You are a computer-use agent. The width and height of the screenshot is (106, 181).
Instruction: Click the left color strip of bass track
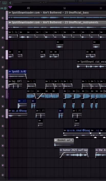pyautogui.click(x=7, y=15)
